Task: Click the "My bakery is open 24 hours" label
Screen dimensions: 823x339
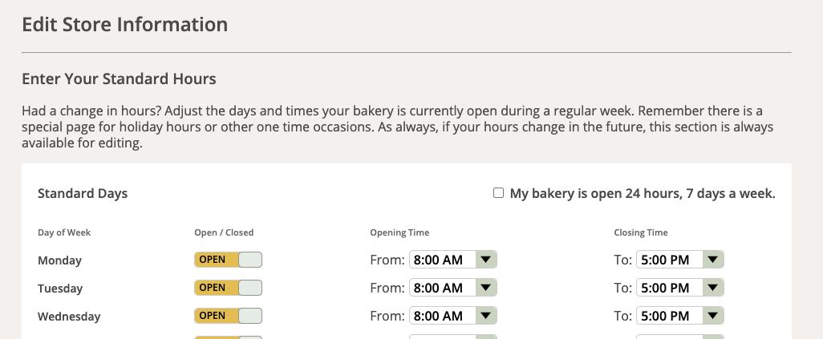Action: pyautogui.click(x=643, y=193)
